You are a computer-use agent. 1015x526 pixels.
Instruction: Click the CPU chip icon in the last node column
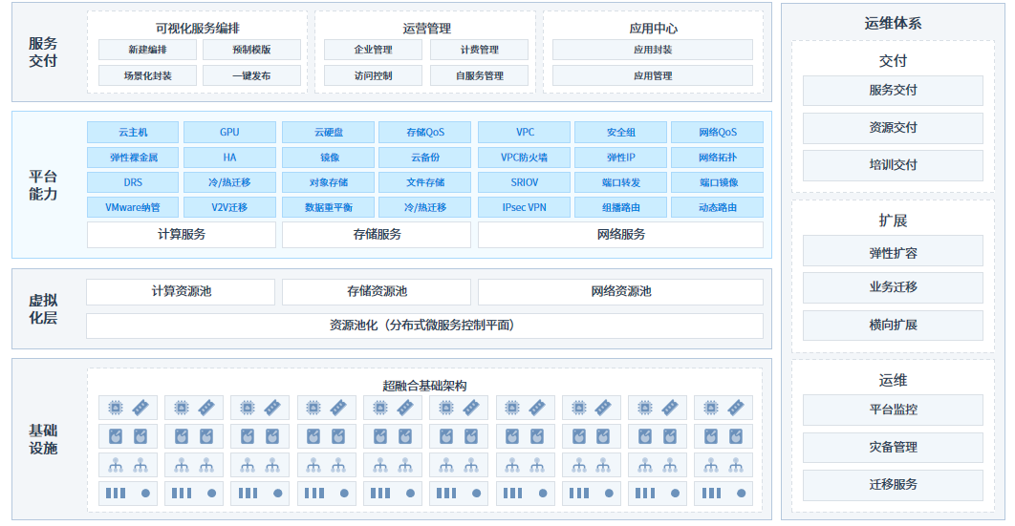pos(710,408)
